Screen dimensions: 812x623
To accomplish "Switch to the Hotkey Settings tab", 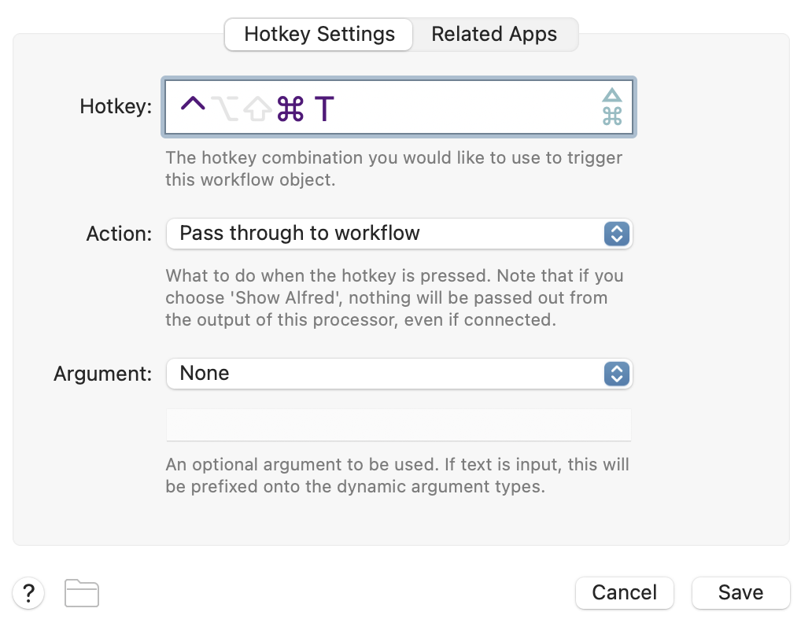I will pyautogui.click(x=319, y=35).
